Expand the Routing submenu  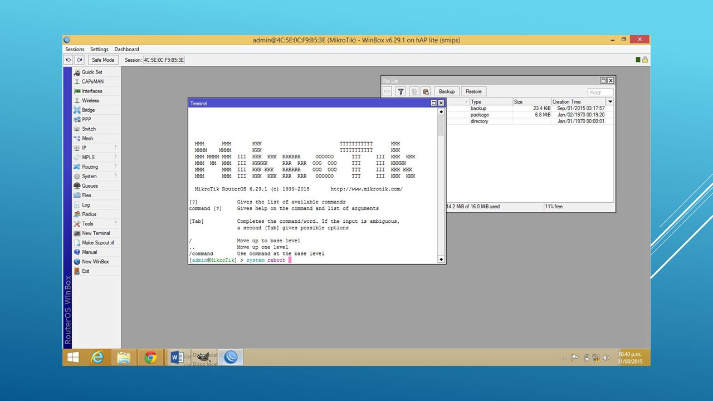tap(96, 167)
